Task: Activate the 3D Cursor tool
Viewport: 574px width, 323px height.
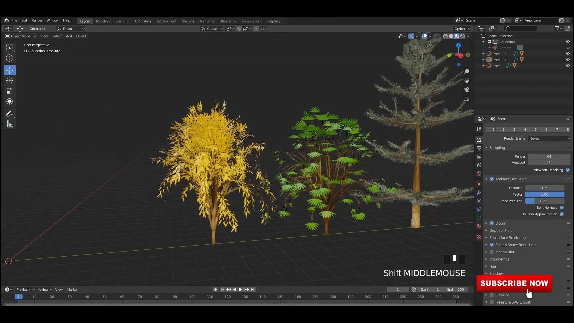Action: click(10, 58)
